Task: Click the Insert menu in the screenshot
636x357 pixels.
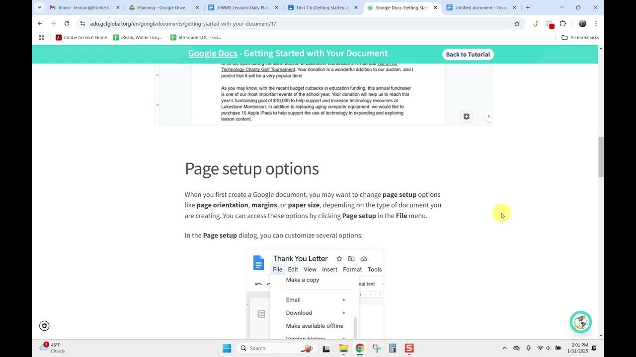Action: (329, 270)
